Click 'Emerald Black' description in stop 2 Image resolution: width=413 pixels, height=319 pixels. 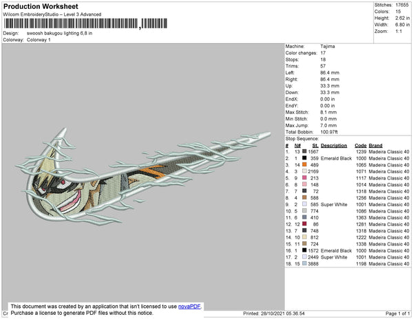point(336,158)
